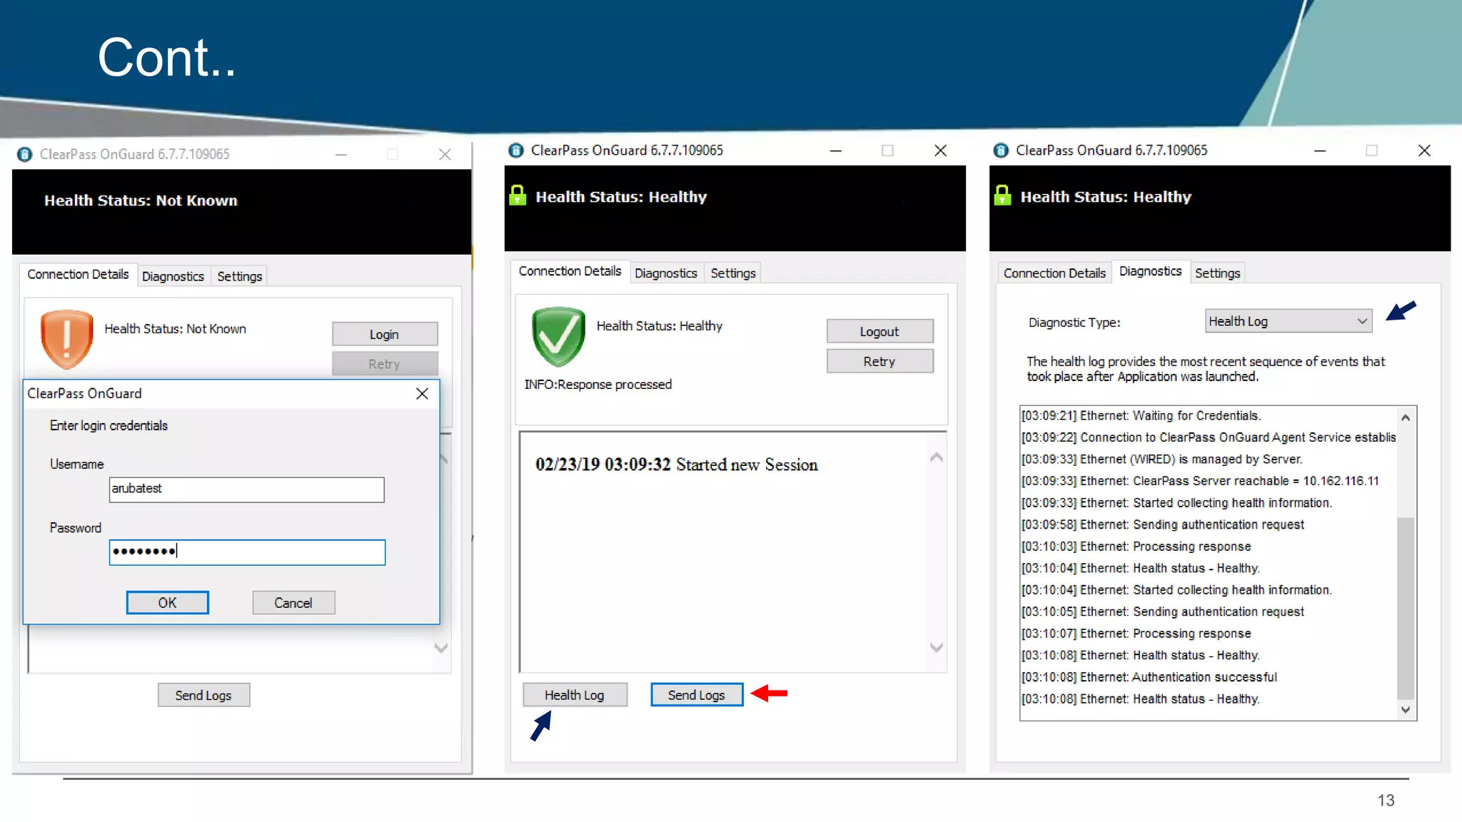Click the green healthy shield checkmark icon
1462x822 pixels.
tap(558, 336)
